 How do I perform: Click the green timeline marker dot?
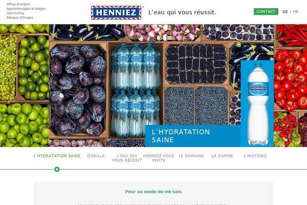57,169
